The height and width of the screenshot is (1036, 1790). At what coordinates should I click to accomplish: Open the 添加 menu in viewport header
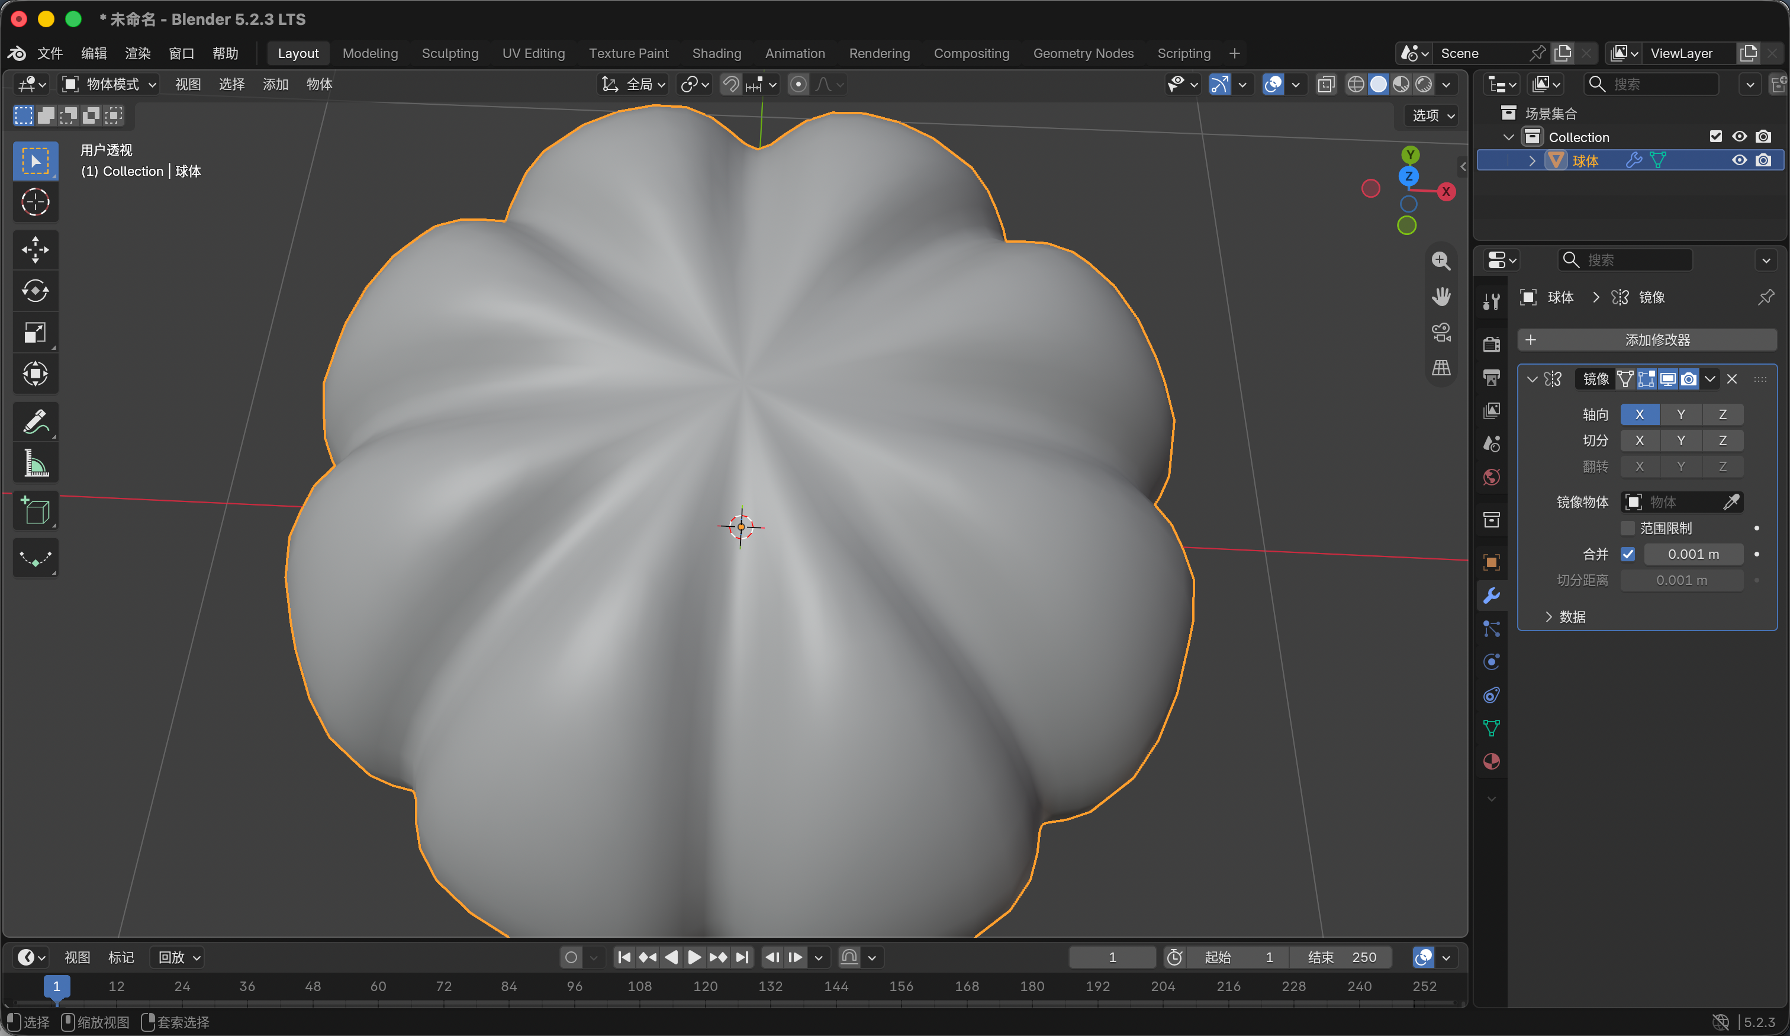tap(275, 85)
